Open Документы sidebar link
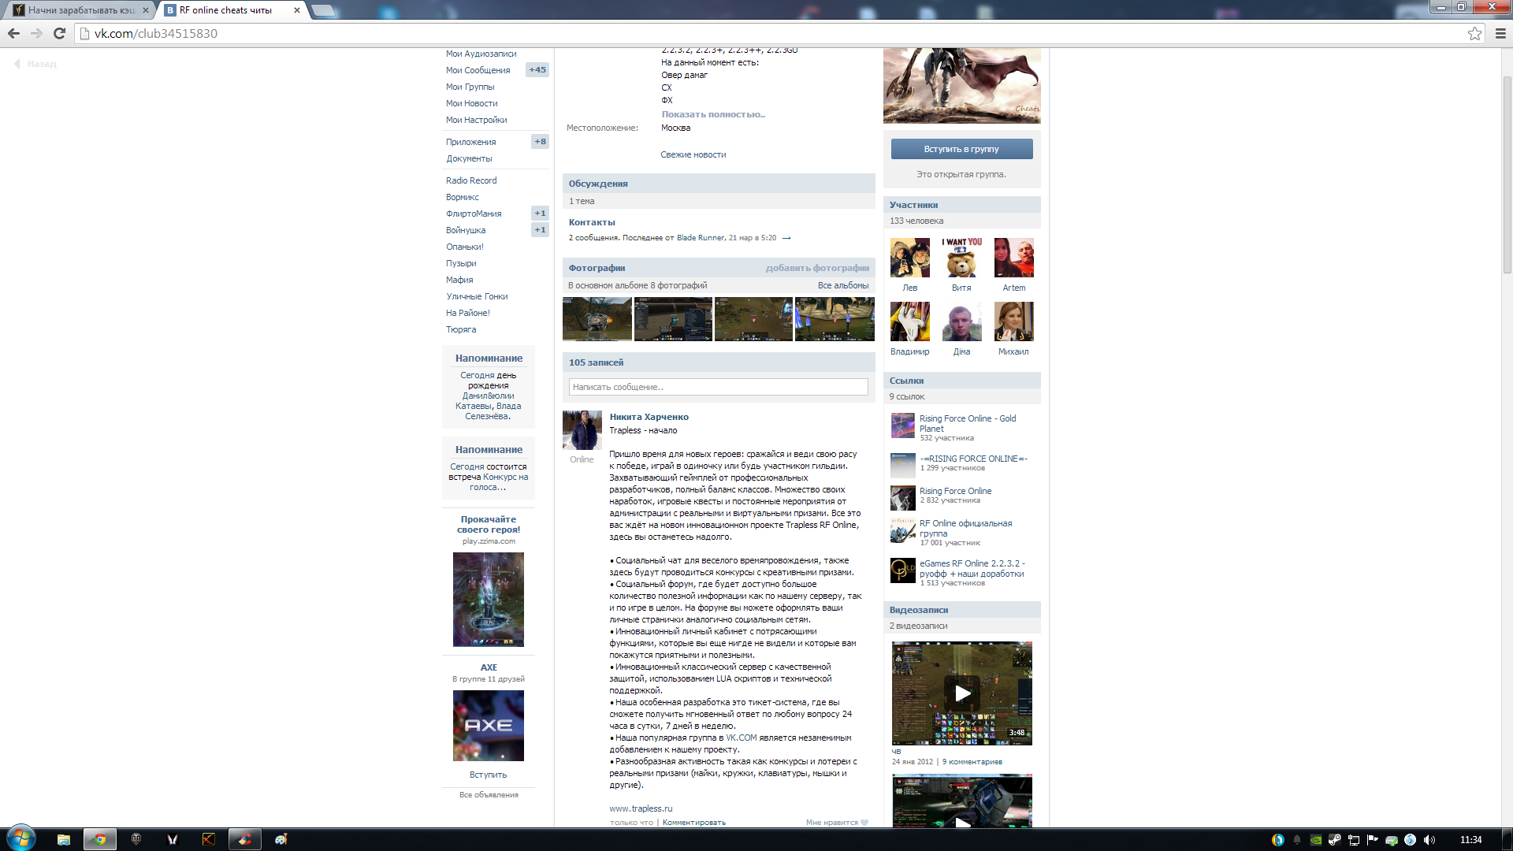Screen dimensions: 1513x851 [x=469, y=158]
